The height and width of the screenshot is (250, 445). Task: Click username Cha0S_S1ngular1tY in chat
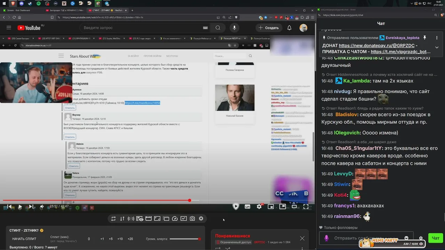coord(359,148)
